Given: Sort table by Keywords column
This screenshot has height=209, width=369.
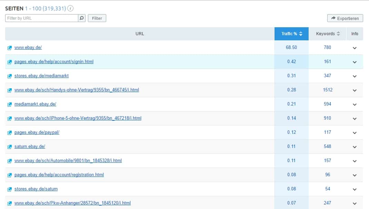Looking at the screenshot, I should pyautogui.click(x=328, y=34).
